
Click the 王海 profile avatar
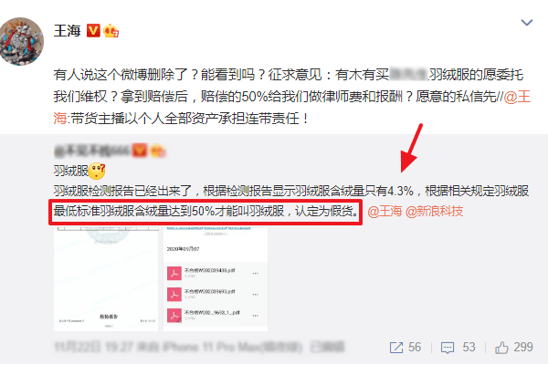point(22,42)
